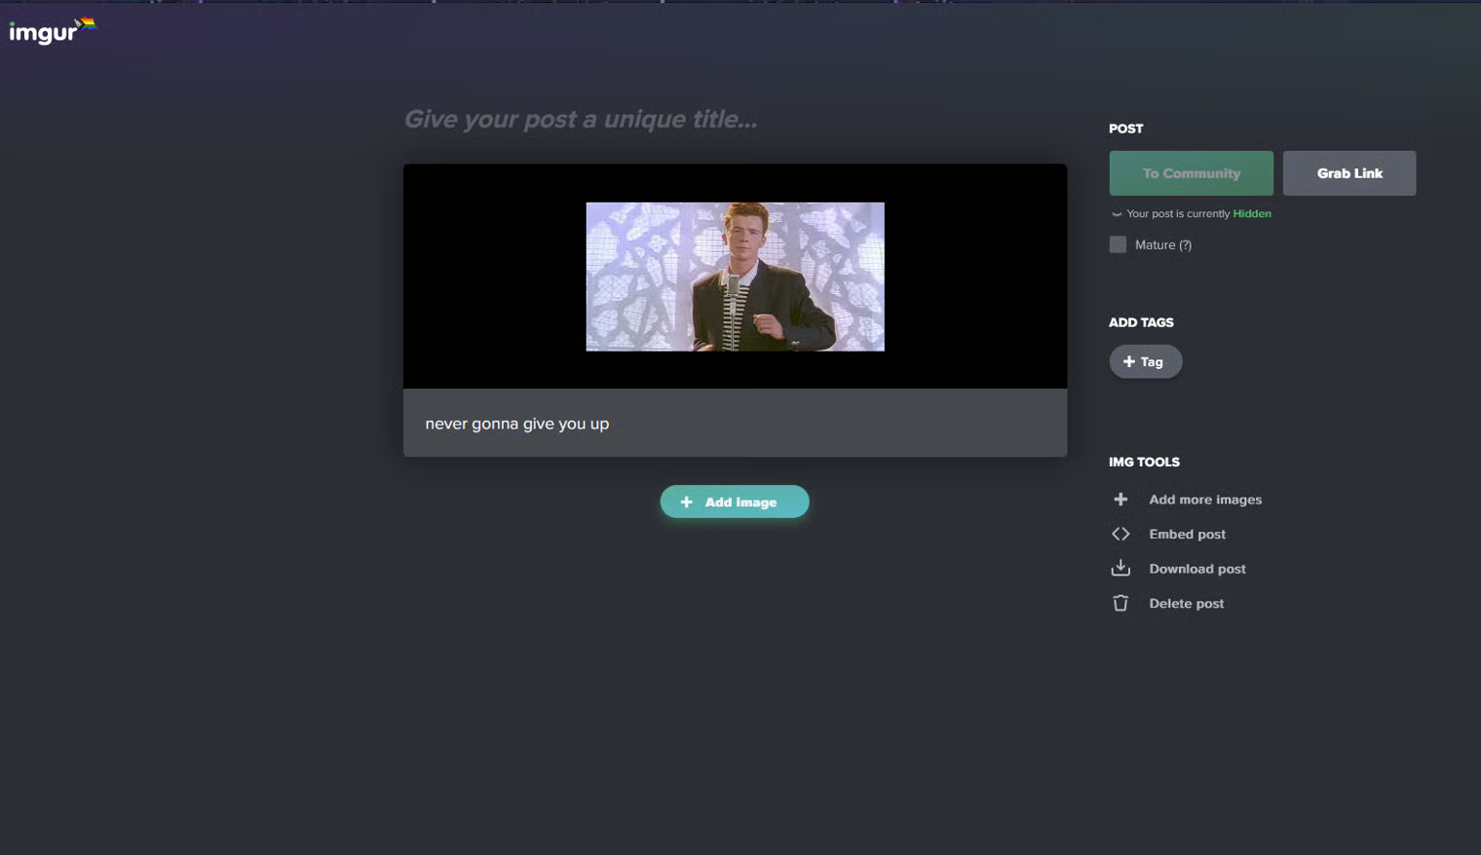Screen dimensions: 1481x855
Task: Choose the Download post text link
Action: 1196,569
